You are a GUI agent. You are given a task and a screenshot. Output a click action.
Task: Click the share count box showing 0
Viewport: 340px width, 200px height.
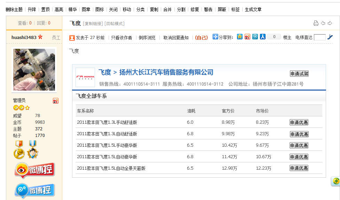tap(274, 37)
